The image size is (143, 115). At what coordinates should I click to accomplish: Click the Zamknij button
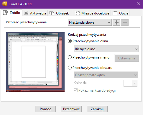pos(97,109)
